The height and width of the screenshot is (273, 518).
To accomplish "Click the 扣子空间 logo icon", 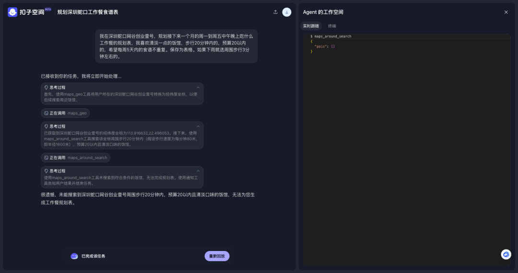I will coord(12,12).
